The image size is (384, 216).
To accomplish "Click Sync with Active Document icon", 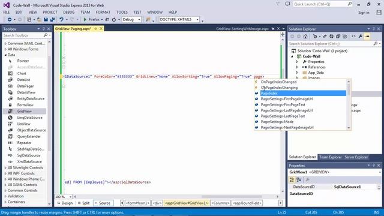I will click(x=325, y=37).
